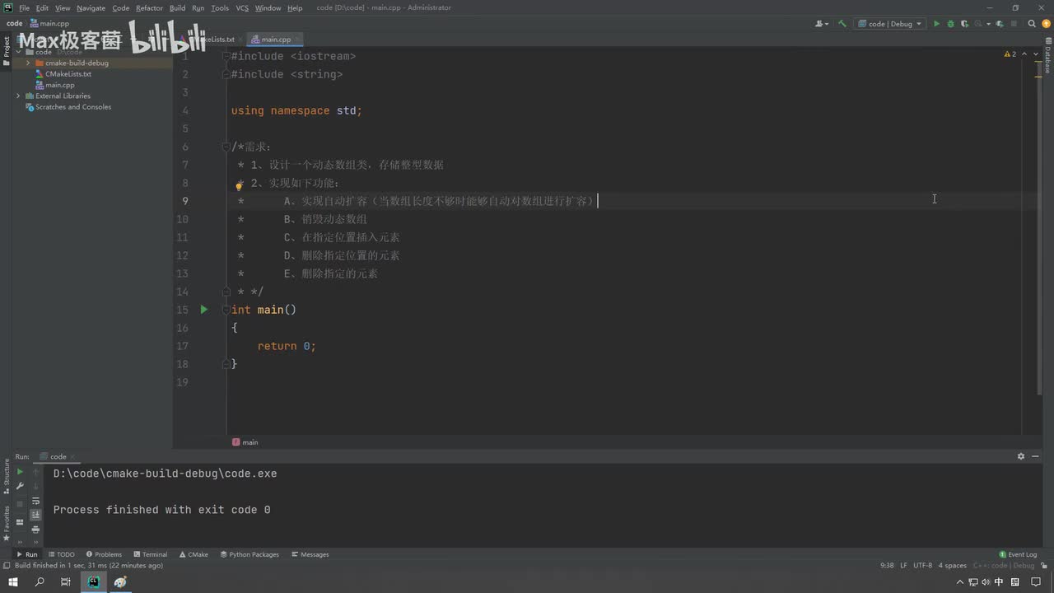1054x593 pixels.
Task: Open the Messages tool window
Action: [310, 554]
